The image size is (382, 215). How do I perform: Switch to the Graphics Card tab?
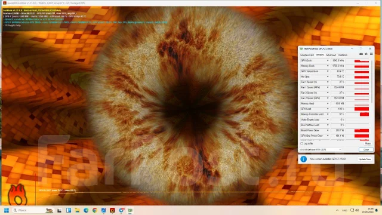(307, 55)
